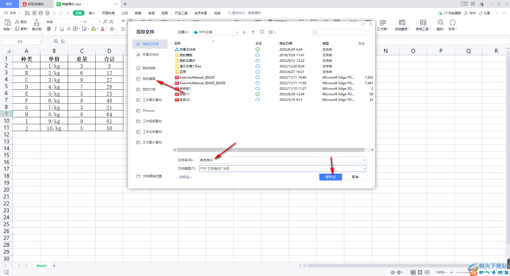Toggle Underline formatting
Screen dimensions: 510x276
62,29
